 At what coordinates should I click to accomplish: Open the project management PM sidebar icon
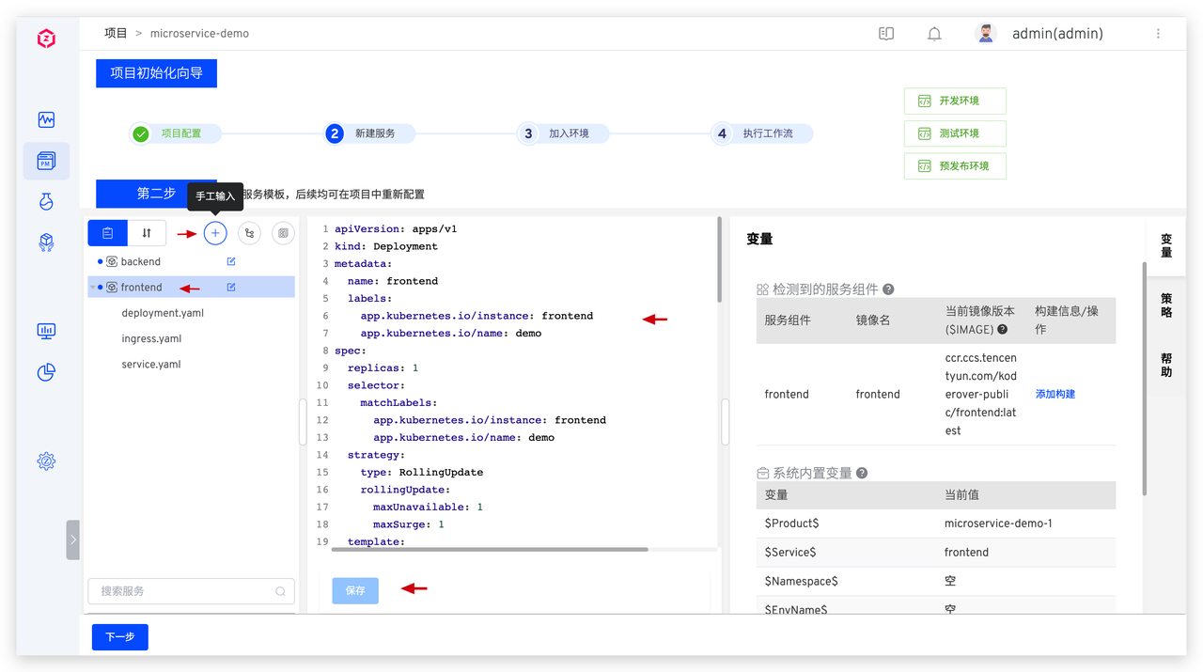coord(46,162)
